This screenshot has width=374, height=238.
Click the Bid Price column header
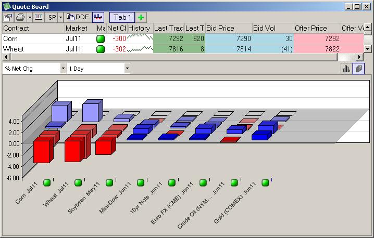[x=228, y=28]
